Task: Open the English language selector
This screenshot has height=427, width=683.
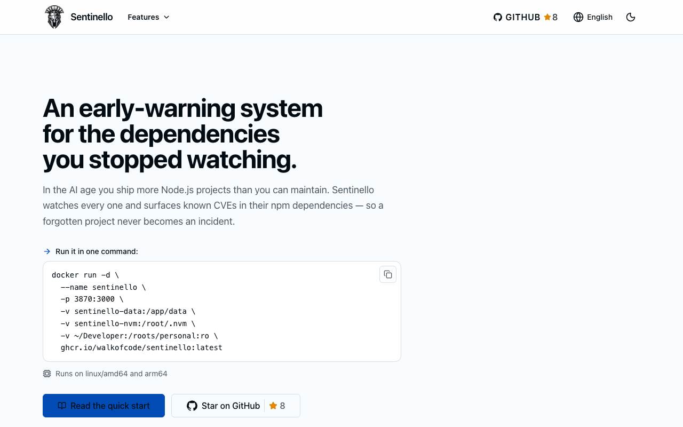Action: [x=593, y=17]
